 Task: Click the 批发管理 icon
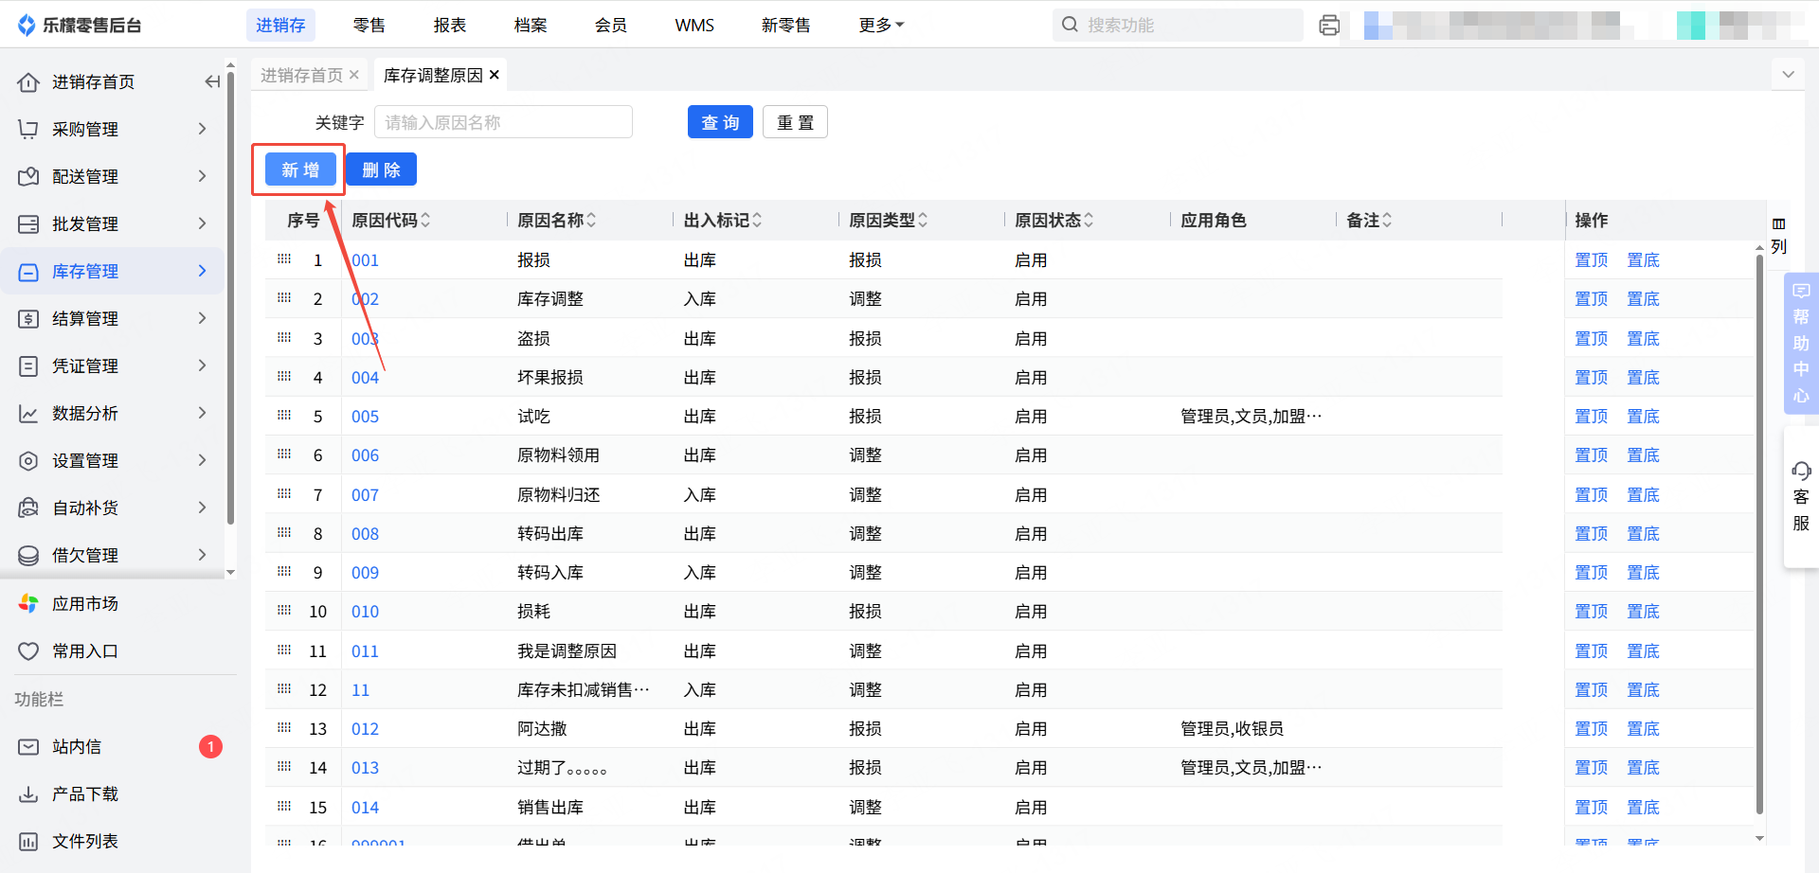(x=28, y=224)
